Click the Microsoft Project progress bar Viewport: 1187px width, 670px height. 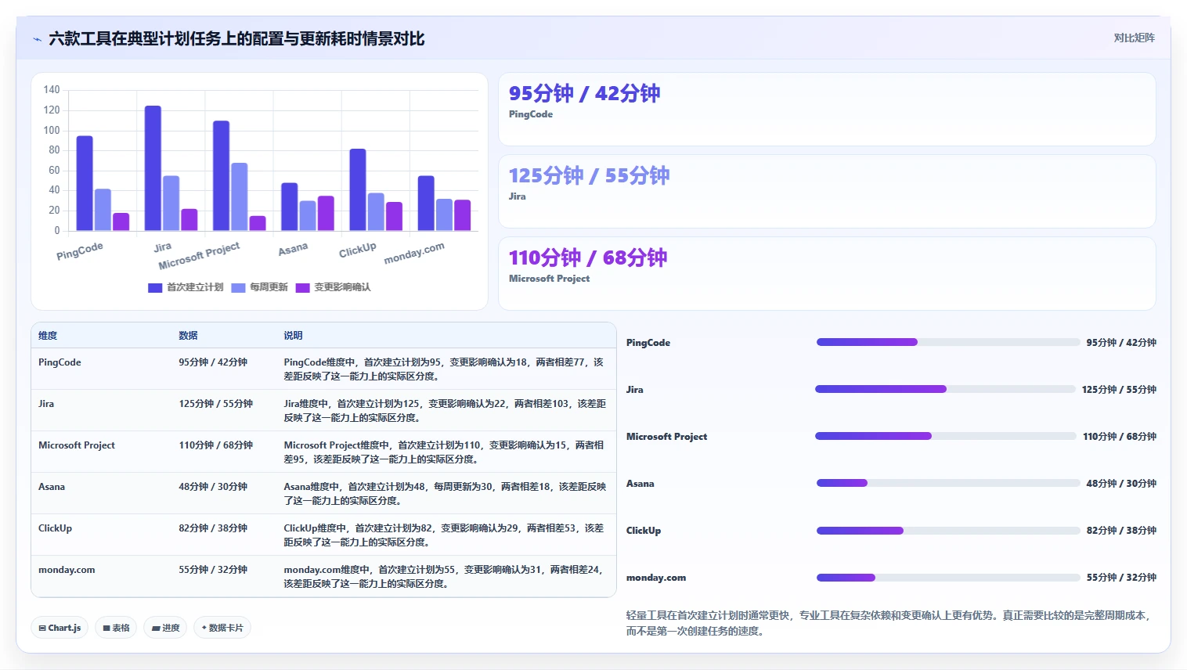946,436
